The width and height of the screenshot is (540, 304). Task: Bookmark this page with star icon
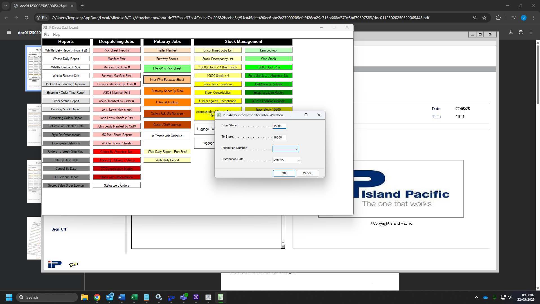[x=484, y=18]
